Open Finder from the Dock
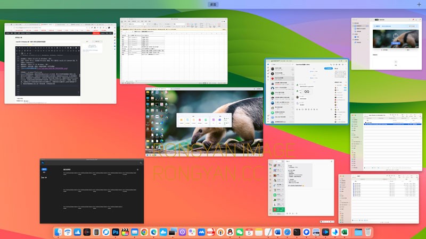Viewport: 426px width, 239px height. click(58, 232)
